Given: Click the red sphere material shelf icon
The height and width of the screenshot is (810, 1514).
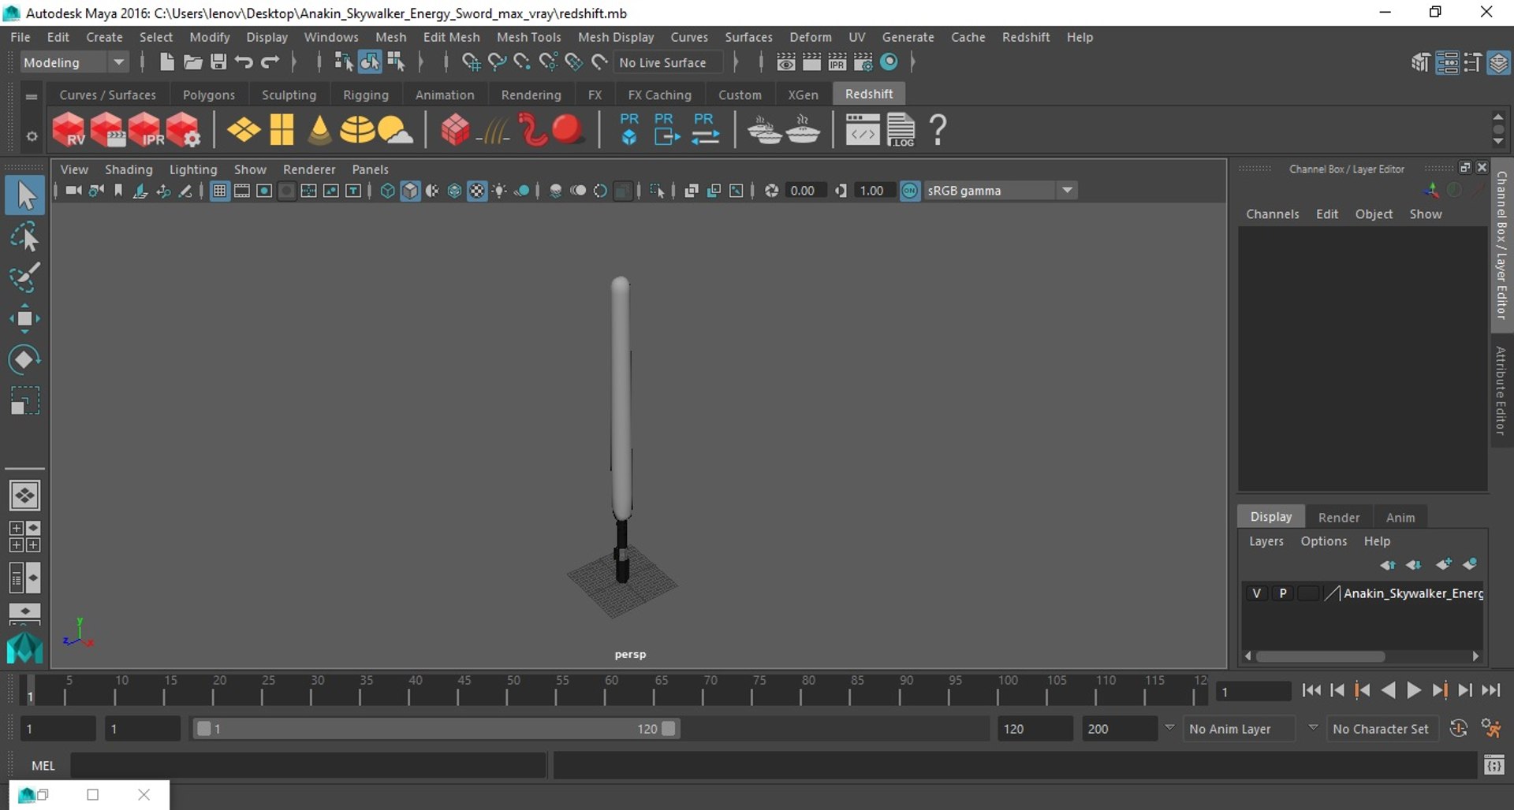Looking at the screenshot, I should tap(567, 129).
